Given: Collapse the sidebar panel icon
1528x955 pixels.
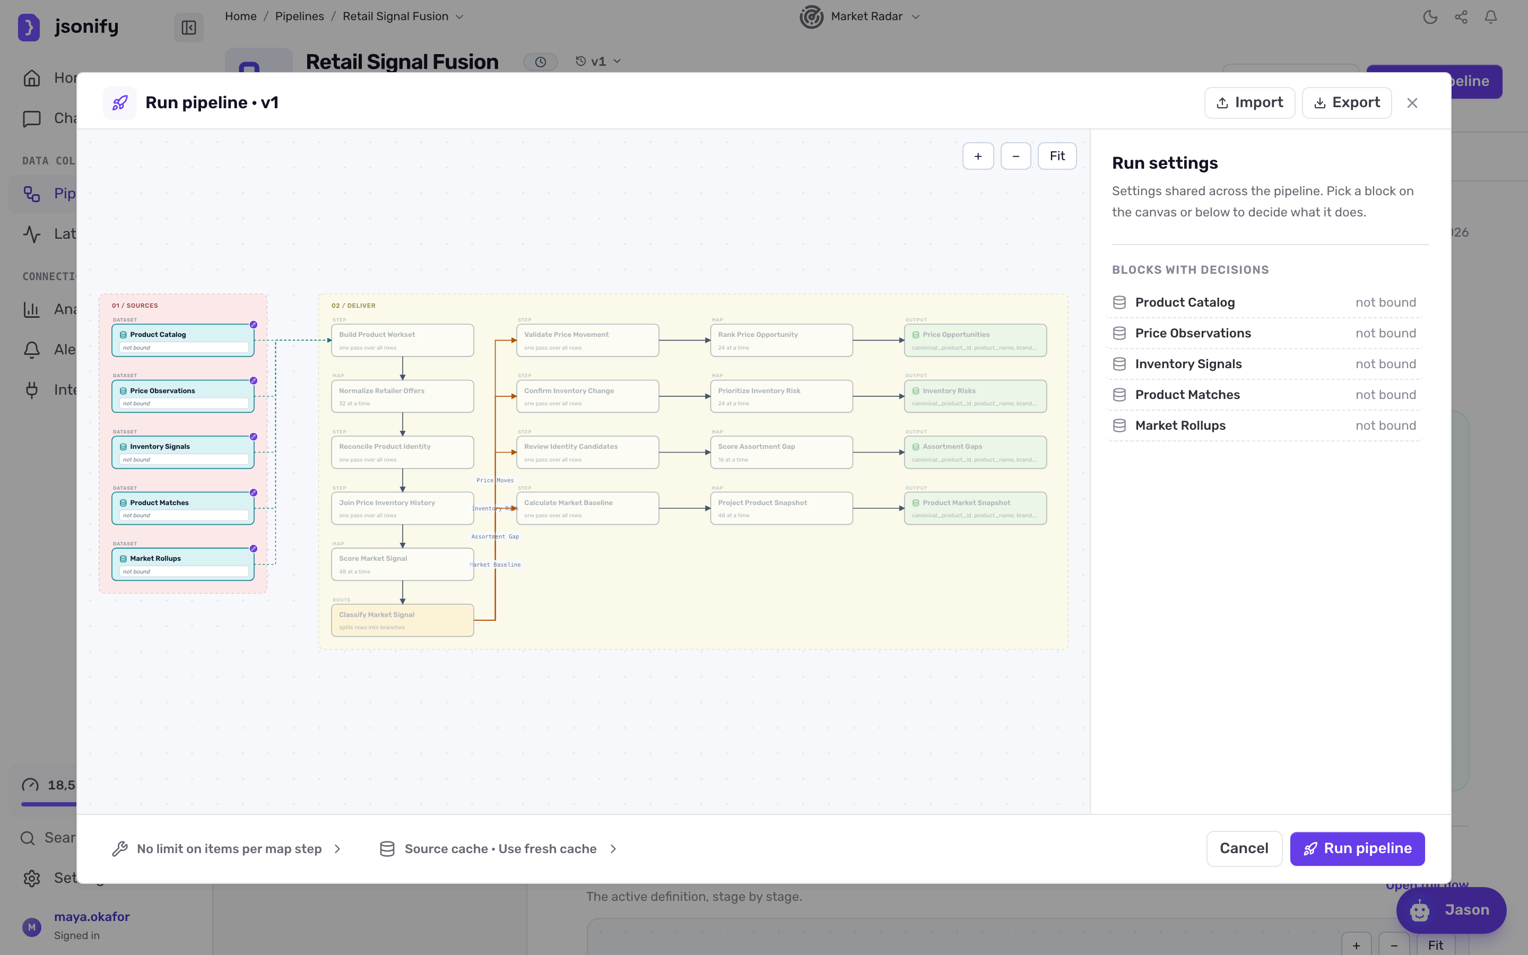Looking at the screenshot, I should click(189, 27).
